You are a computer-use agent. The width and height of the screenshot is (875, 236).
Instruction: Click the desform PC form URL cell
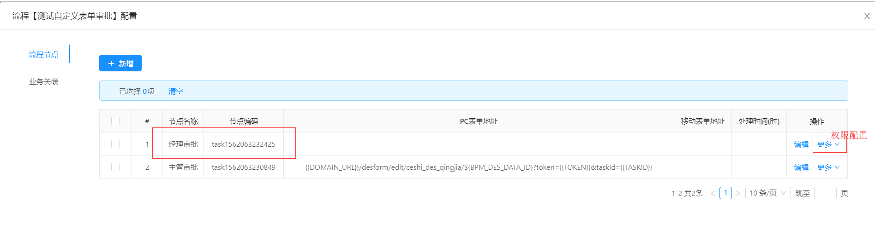[x=479, y=167]
